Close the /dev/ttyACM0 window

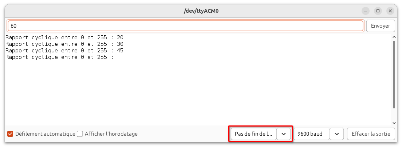tap(390, 11)
